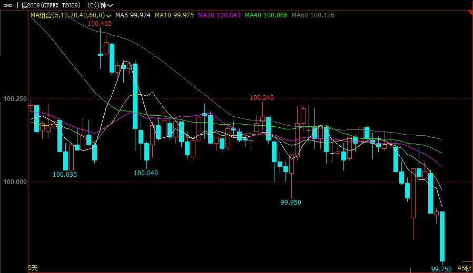The image size is (473, 273).
Task: Click the link chain icon beside the contract name
Action: (7, 5)
